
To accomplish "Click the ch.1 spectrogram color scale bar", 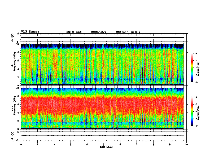I will coord(192,68).
